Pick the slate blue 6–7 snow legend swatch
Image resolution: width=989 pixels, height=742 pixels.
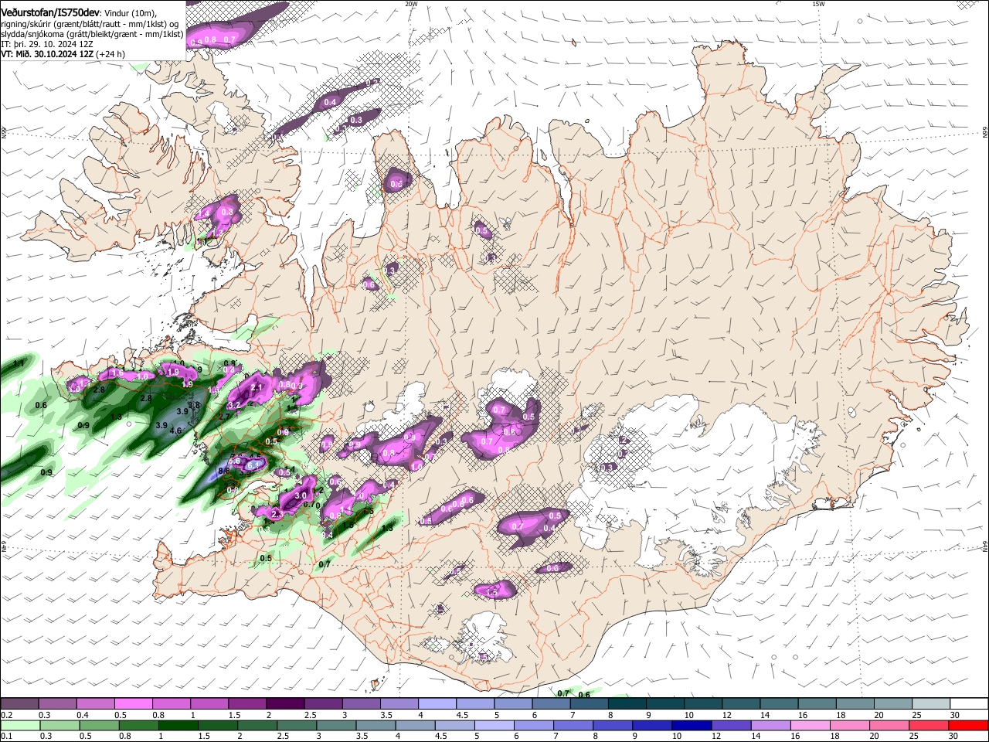coord(551,704)
